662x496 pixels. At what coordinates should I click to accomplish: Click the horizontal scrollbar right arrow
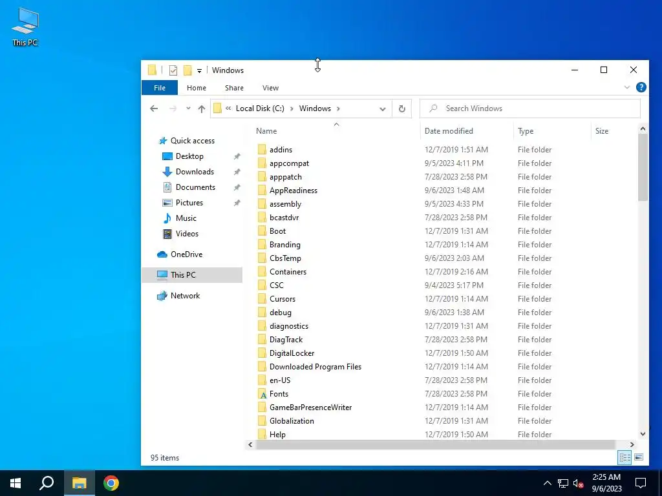coord(632,444)
